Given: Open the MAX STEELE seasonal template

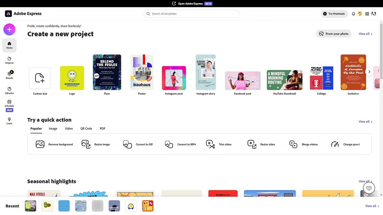Looking at the screenshot, I should 44,193.
